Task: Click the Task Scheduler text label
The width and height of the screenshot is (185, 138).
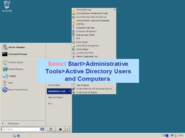Action: 83,85
